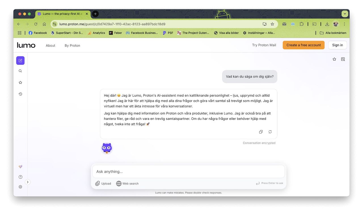Open the About menu item
363x214 pixels.
(x=50, y=45)
